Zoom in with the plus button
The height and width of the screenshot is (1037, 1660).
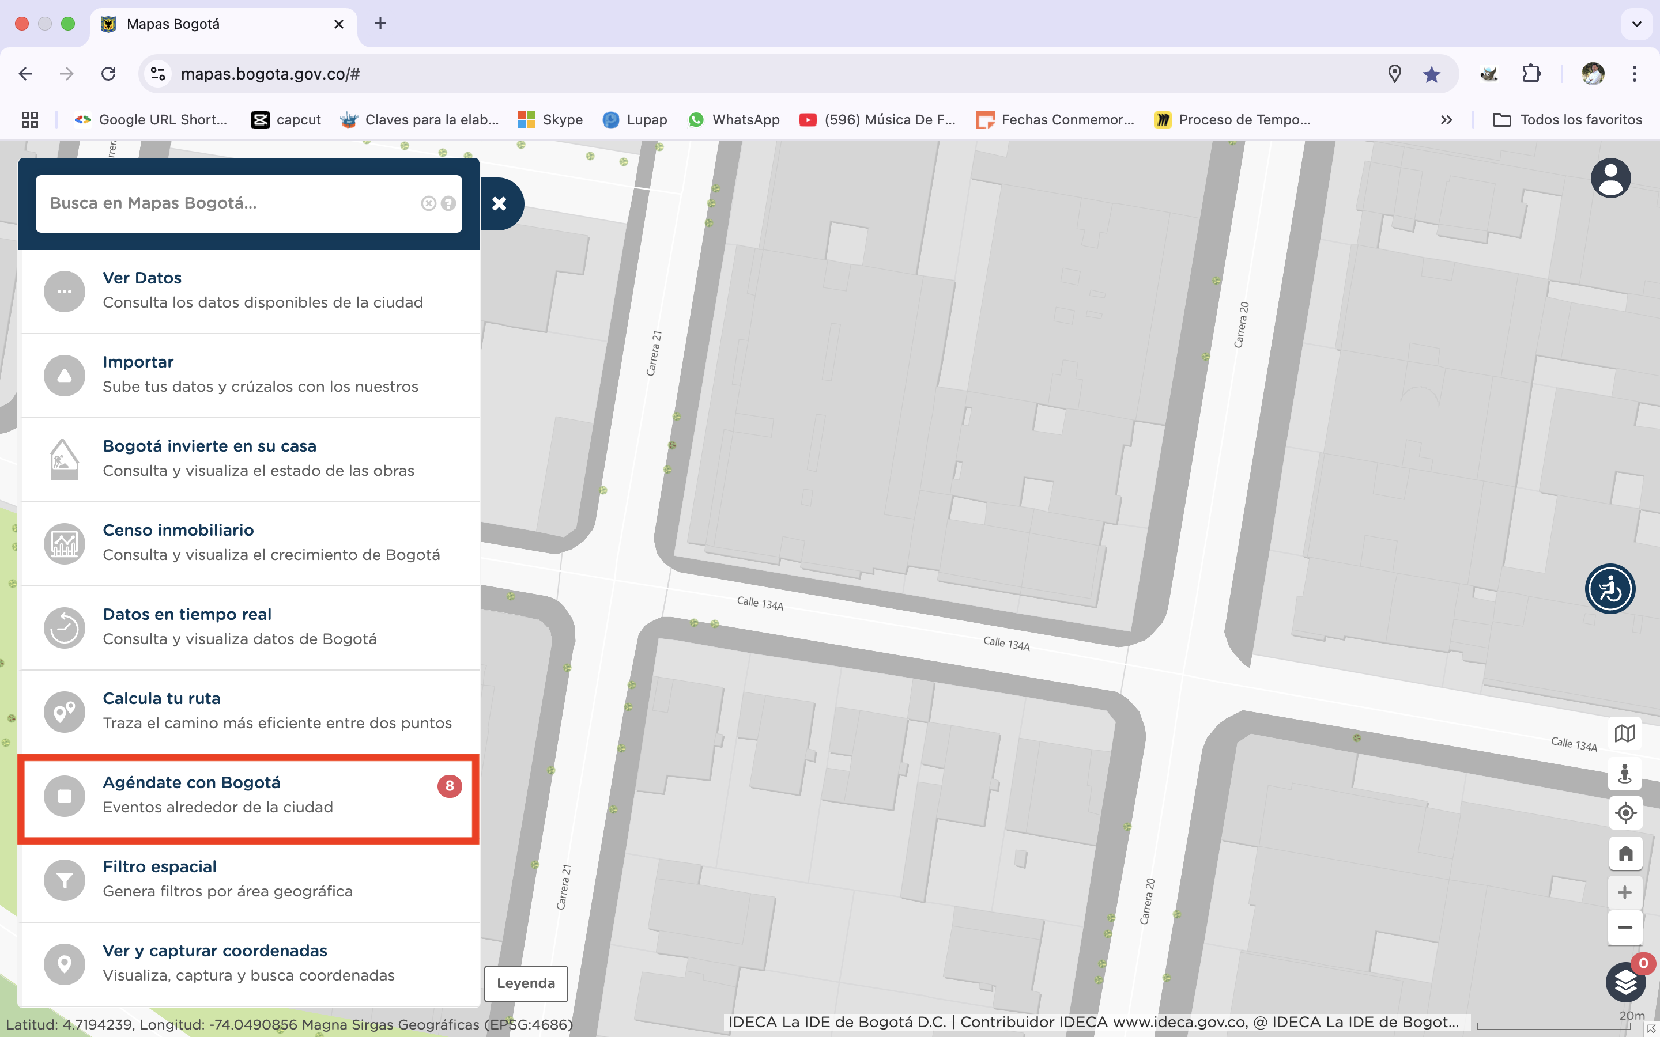(x=1624, y=892)
